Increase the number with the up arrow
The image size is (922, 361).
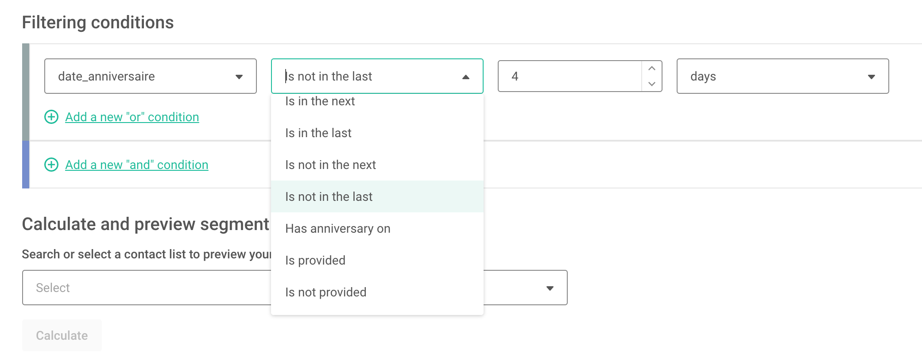click(x=651, y=69)
